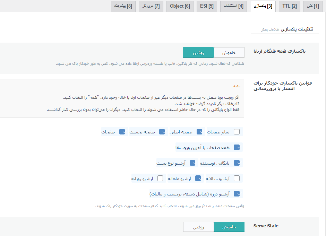Image resolution: width=326 pixels, height=236 pixels.
Task: Enable Serve Stale by clicking روشن
Action: (x=199, y=227)
